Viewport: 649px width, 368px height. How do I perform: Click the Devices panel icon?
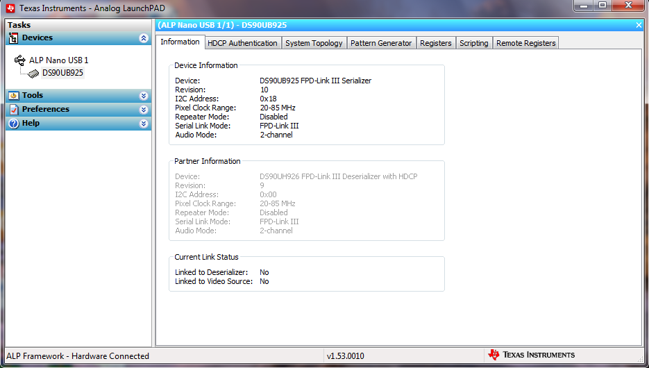coord(13,38)
